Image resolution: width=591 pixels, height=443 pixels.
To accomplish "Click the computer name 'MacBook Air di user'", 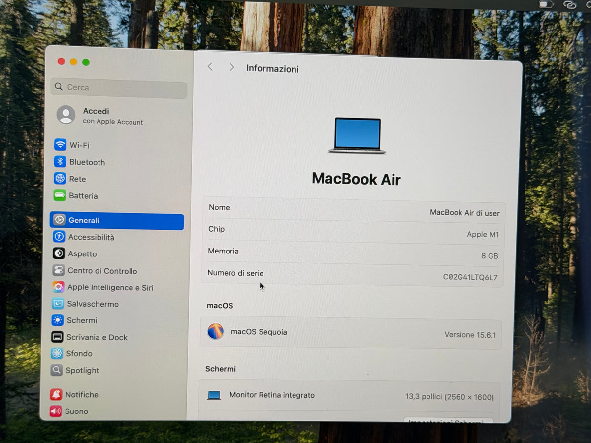I will [465, 213].
